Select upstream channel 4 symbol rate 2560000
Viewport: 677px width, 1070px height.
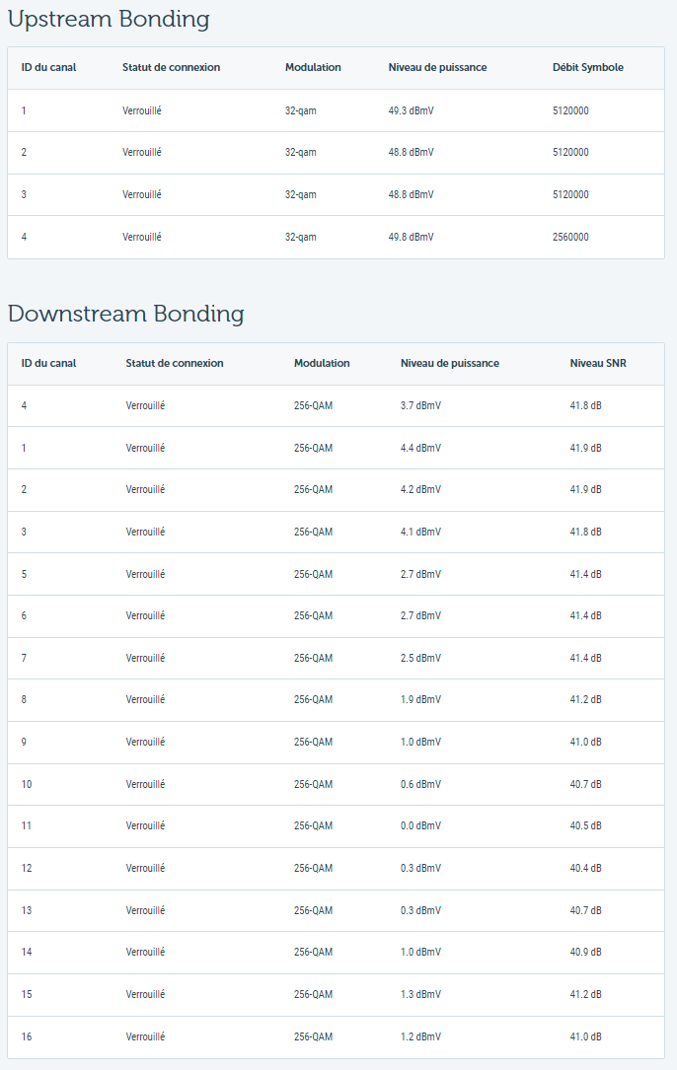pos(570,237)
